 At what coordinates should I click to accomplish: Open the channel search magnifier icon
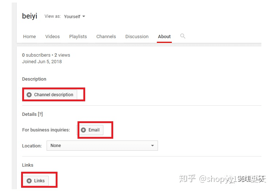coord(183,36)
